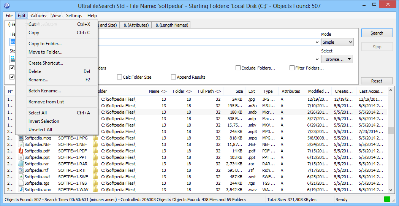Select Remove from List entry

coord(57,101)
